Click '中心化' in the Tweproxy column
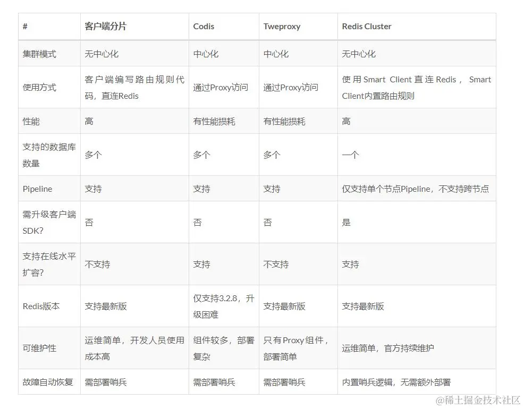Viewport: 524px width, 409px height. pyautogui.click(x=276, y=54)
